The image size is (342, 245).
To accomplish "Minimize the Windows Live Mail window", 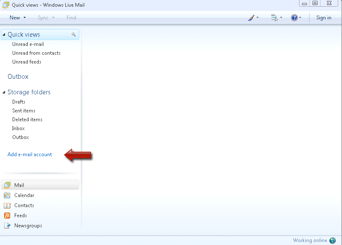I will (305, 3).
